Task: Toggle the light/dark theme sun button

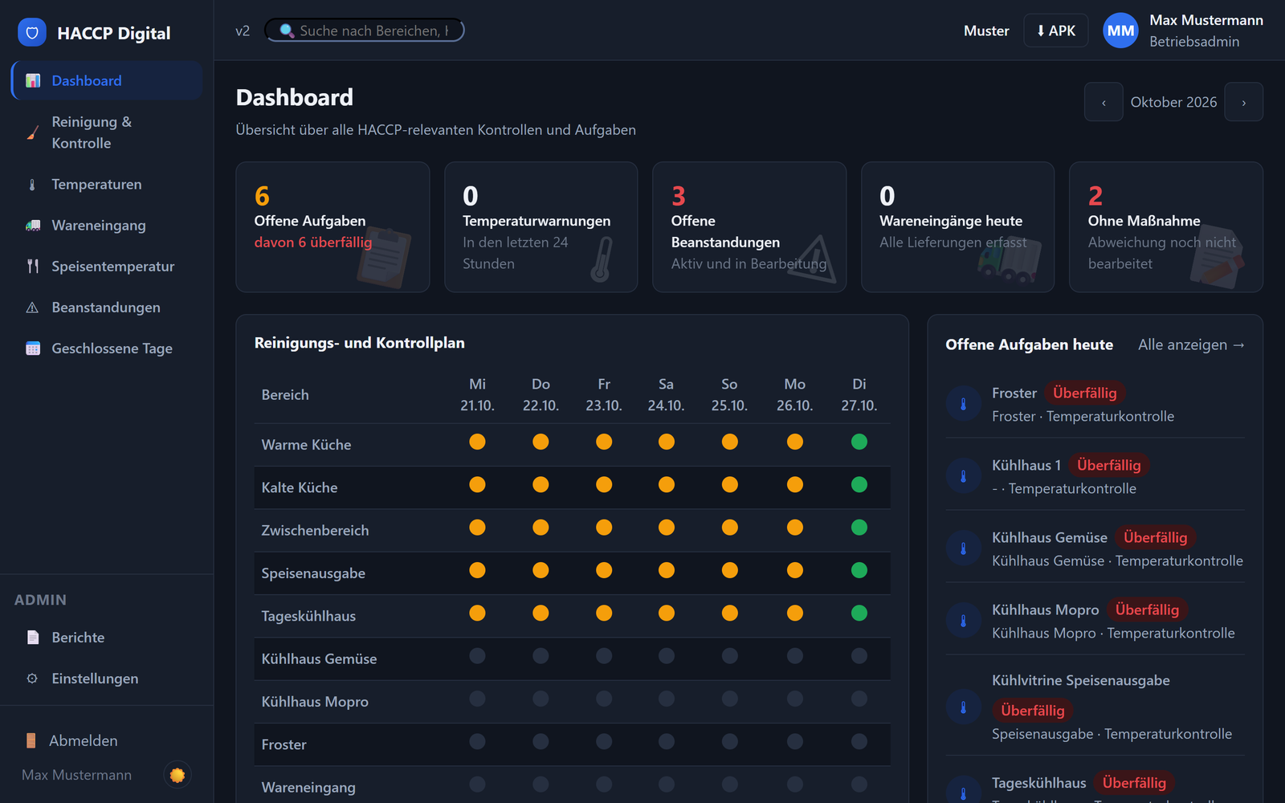Action: pos(177,775)
